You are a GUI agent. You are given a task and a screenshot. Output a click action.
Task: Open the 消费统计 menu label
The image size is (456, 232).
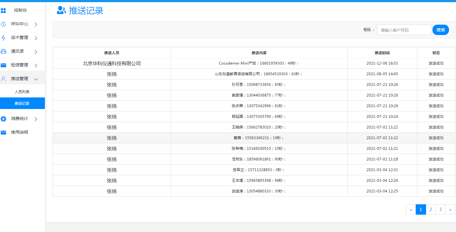pyautogui.click(x=20, y=119)
